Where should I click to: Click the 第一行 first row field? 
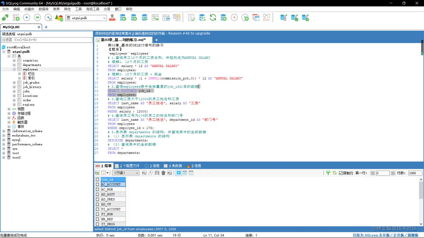click(x=382, y=173)
